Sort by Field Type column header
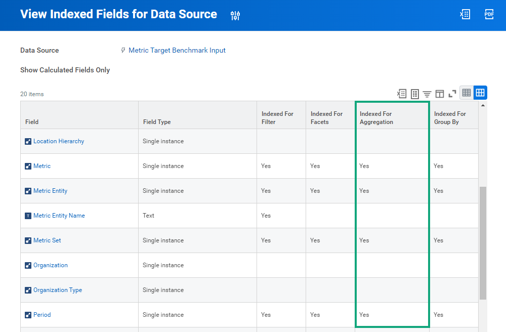This screenshot has width=506, height=332. [197, 115]
